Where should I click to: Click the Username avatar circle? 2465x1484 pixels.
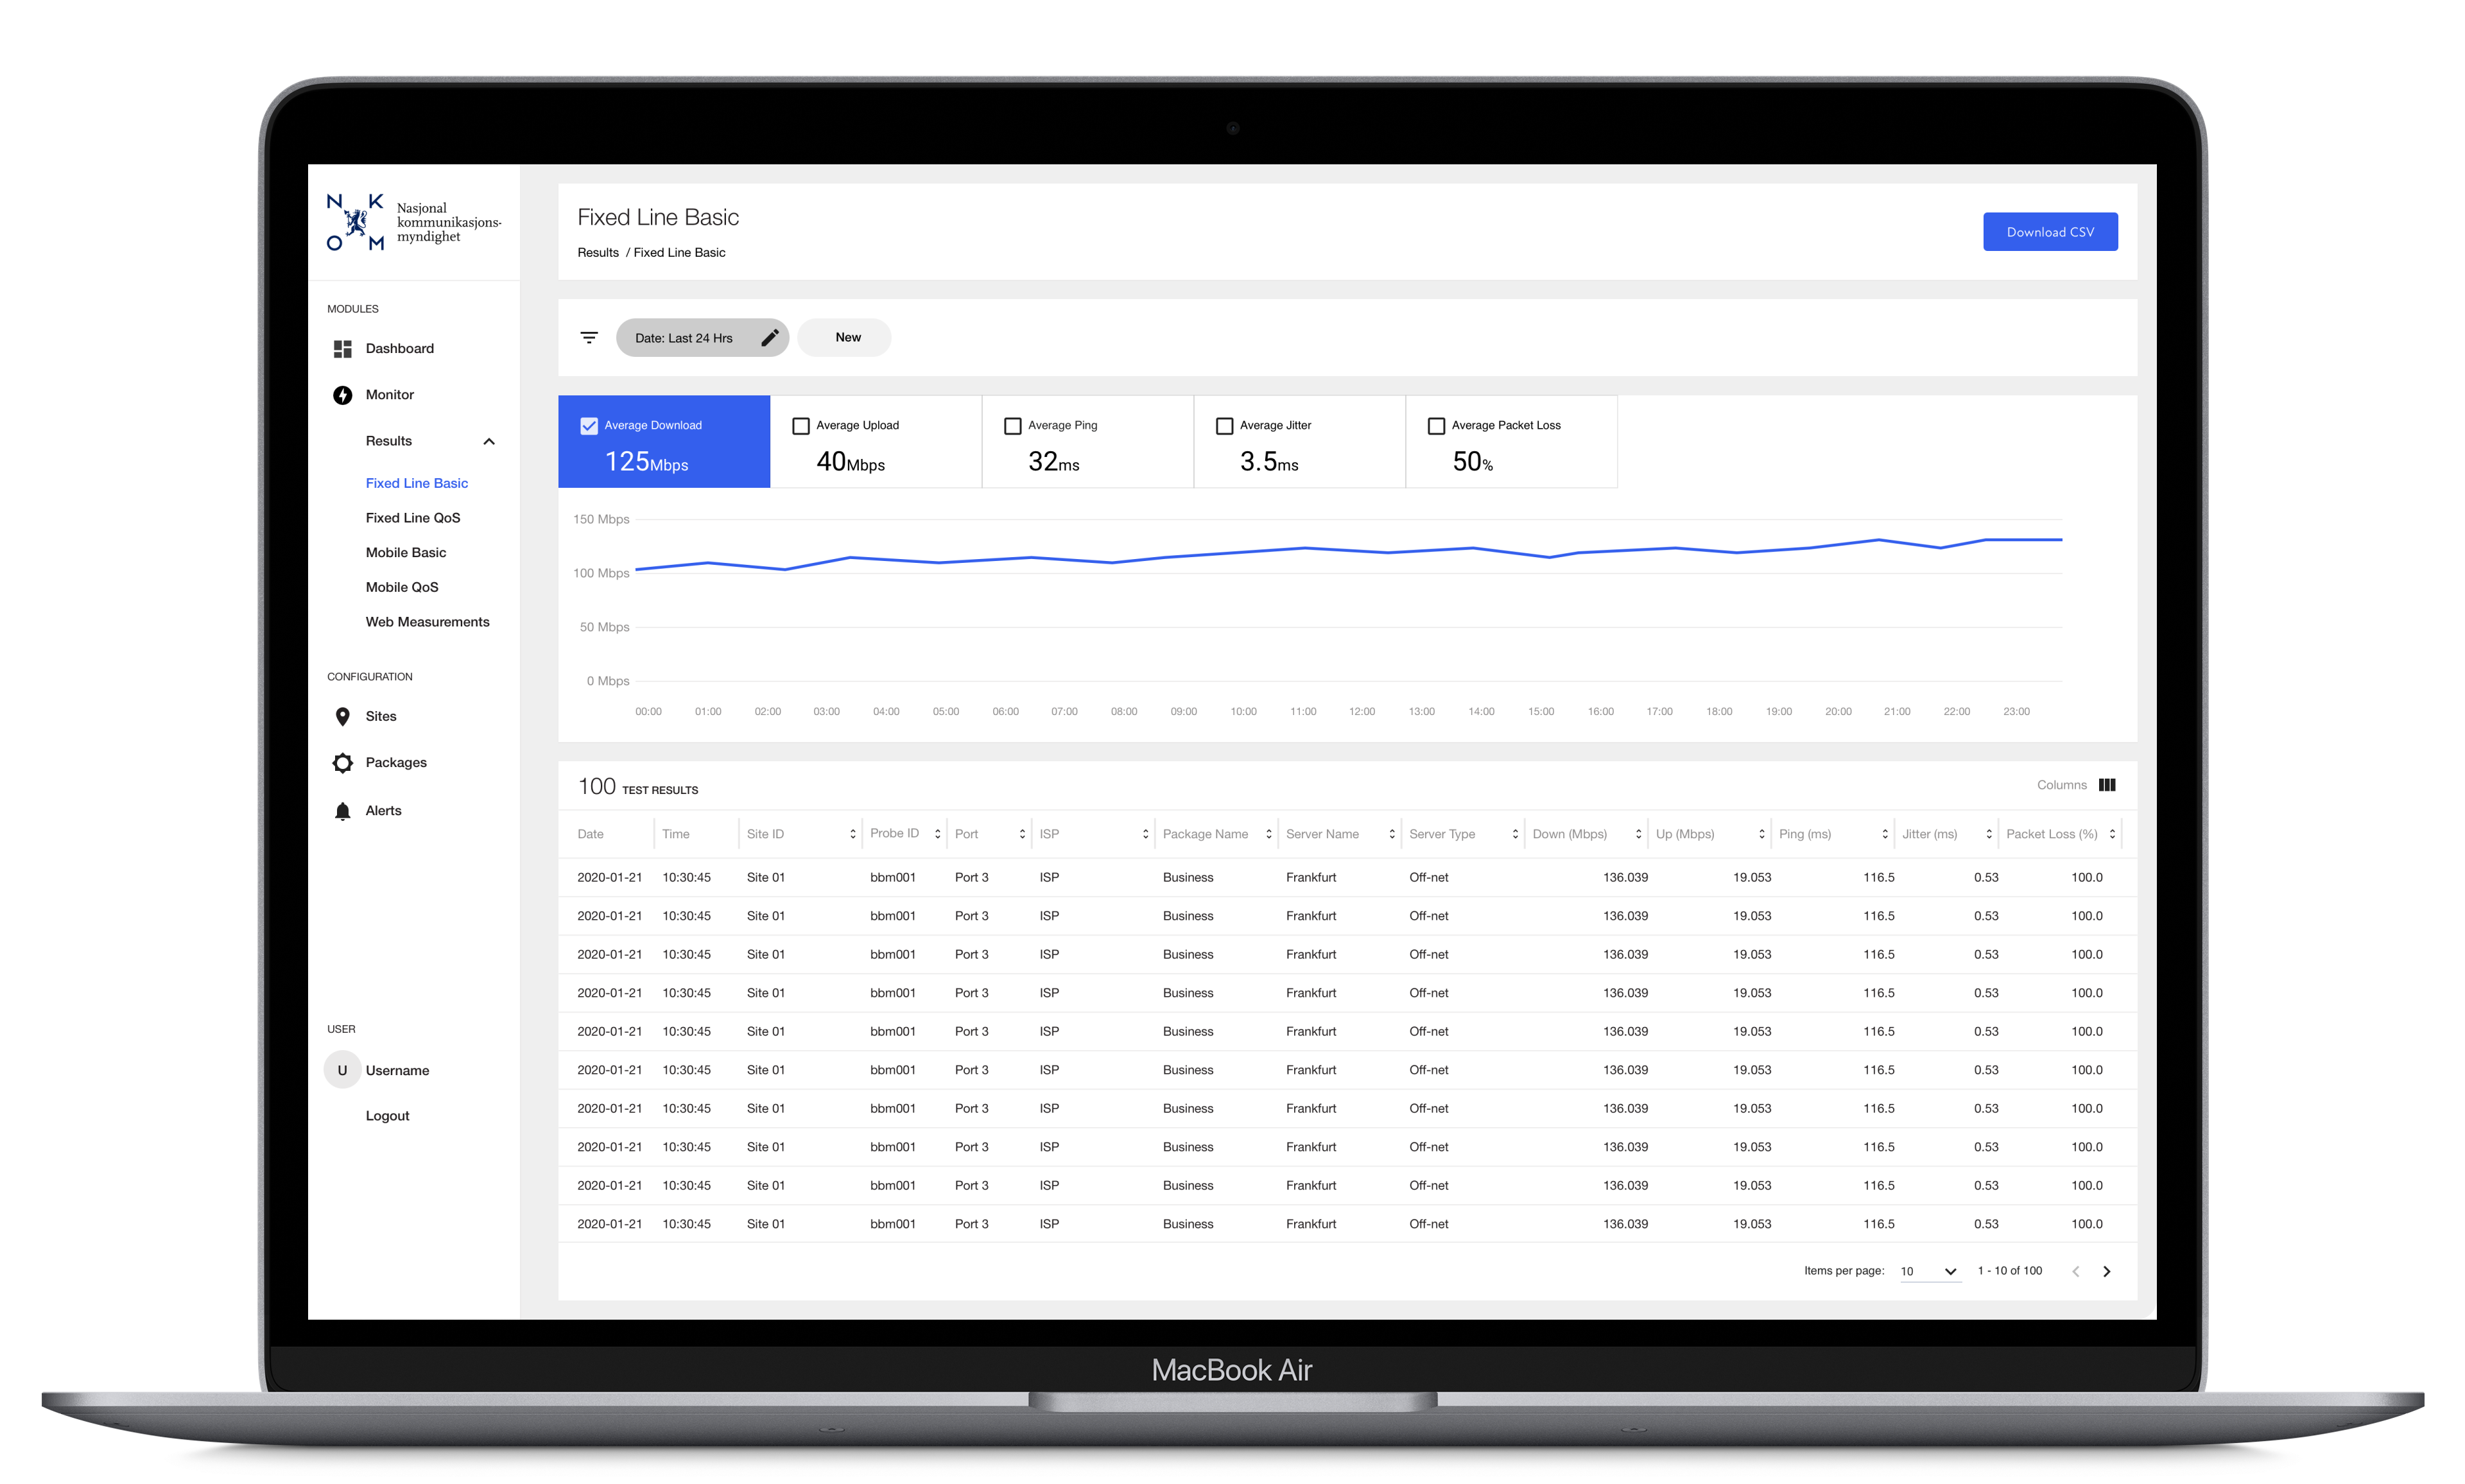point(342,1070)
